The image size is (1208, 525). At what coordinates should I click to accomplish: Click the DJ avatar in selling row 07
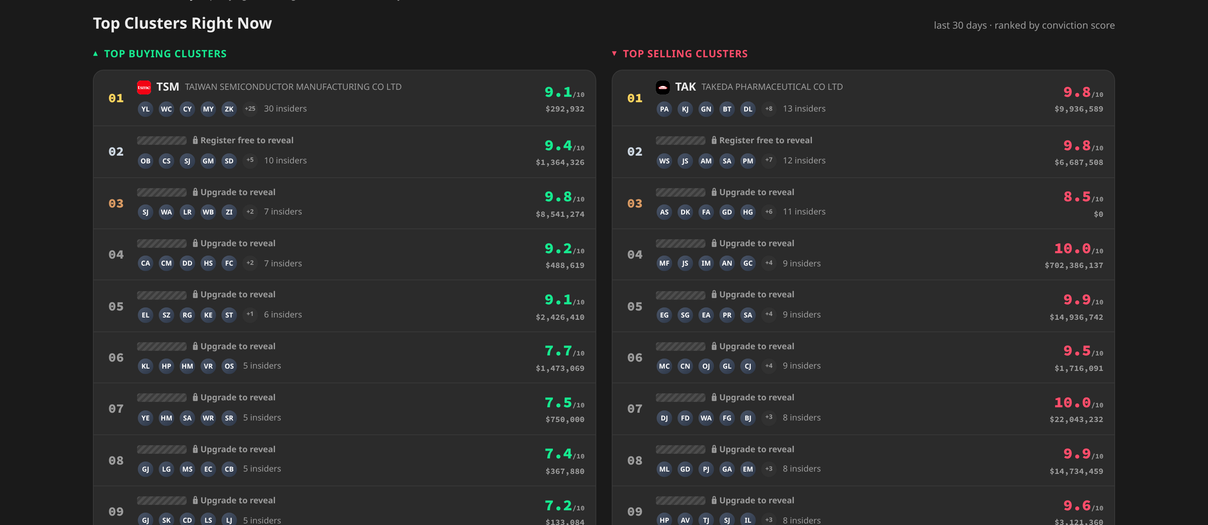[664, 418]
